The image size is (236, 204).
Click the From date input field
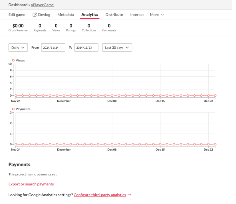tap(53, 47)
